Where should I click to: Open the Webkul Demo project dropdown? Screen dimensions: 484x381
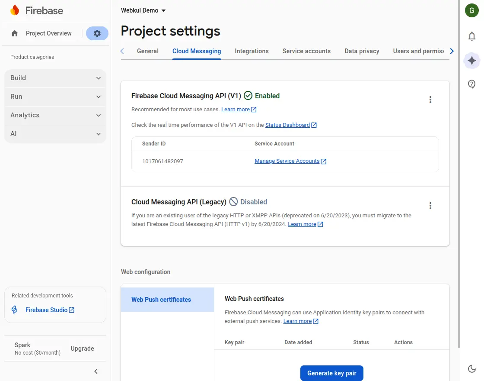[x=143, y=10]
